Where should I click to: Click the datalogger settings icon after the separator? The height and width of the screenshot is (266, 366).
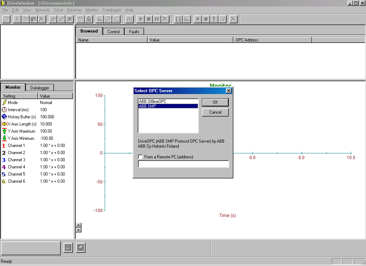(x=178, y=19)
